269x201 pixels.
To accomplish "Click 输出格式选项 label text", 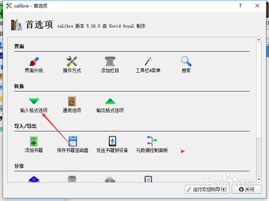I will tap(110, 110).
